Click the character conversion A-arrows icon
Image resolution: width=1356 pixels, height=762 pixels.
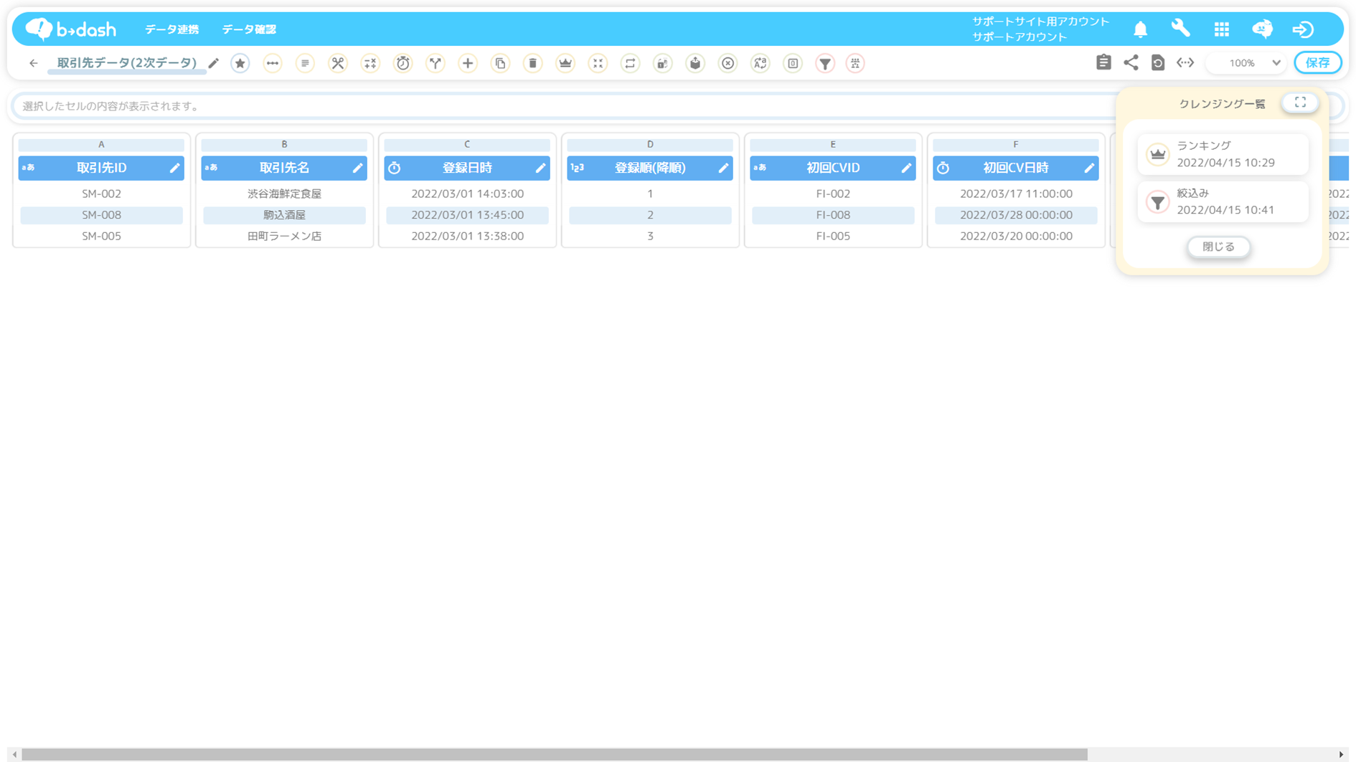click(761, 63)
